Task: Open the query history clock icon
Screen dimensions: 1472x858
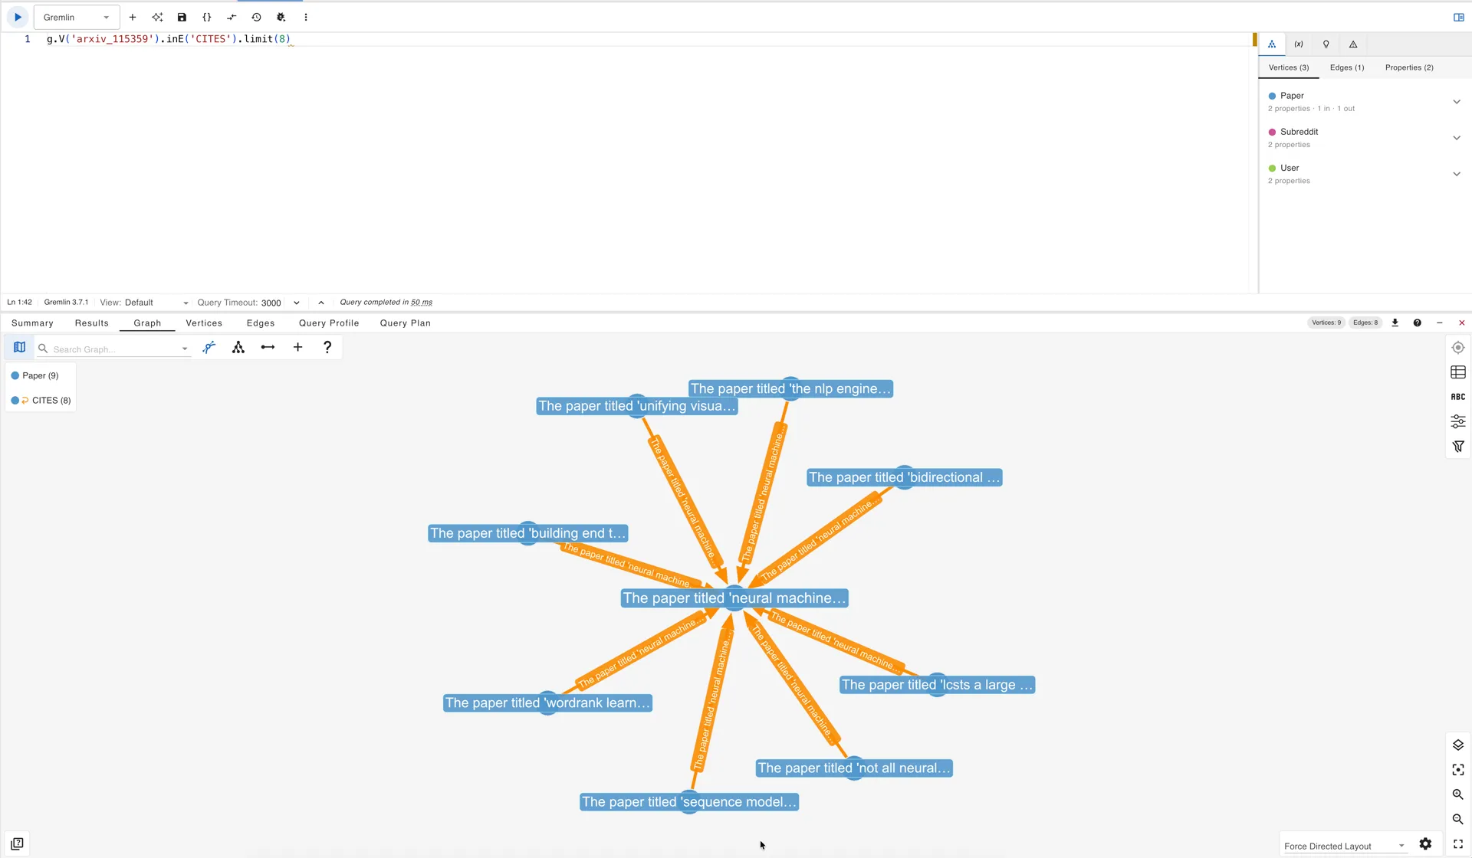Action: click(x=257, y=17)
